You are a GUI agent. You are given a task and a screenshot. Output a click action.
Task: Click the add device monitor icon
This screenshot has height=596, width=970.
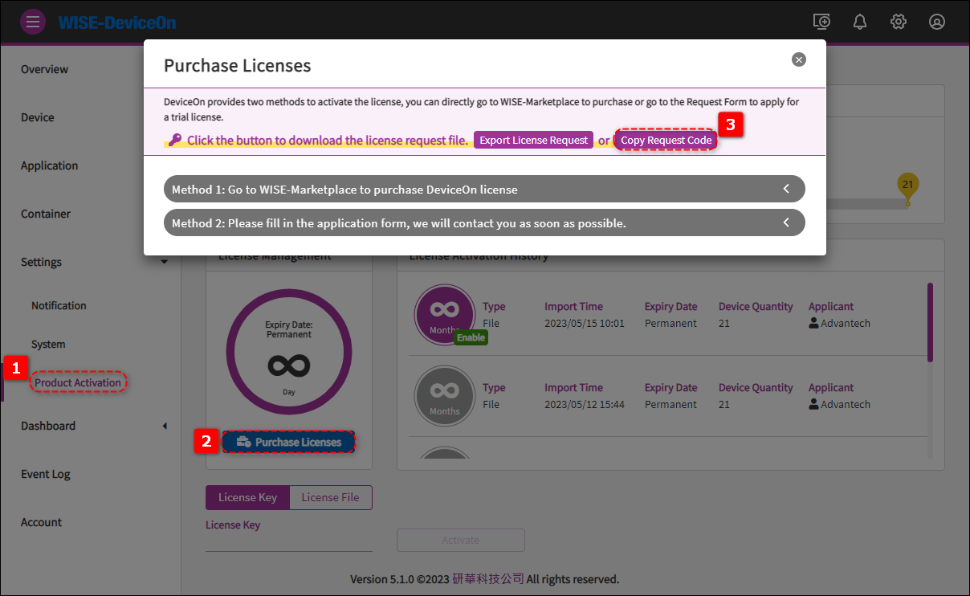tap(821, 22)
